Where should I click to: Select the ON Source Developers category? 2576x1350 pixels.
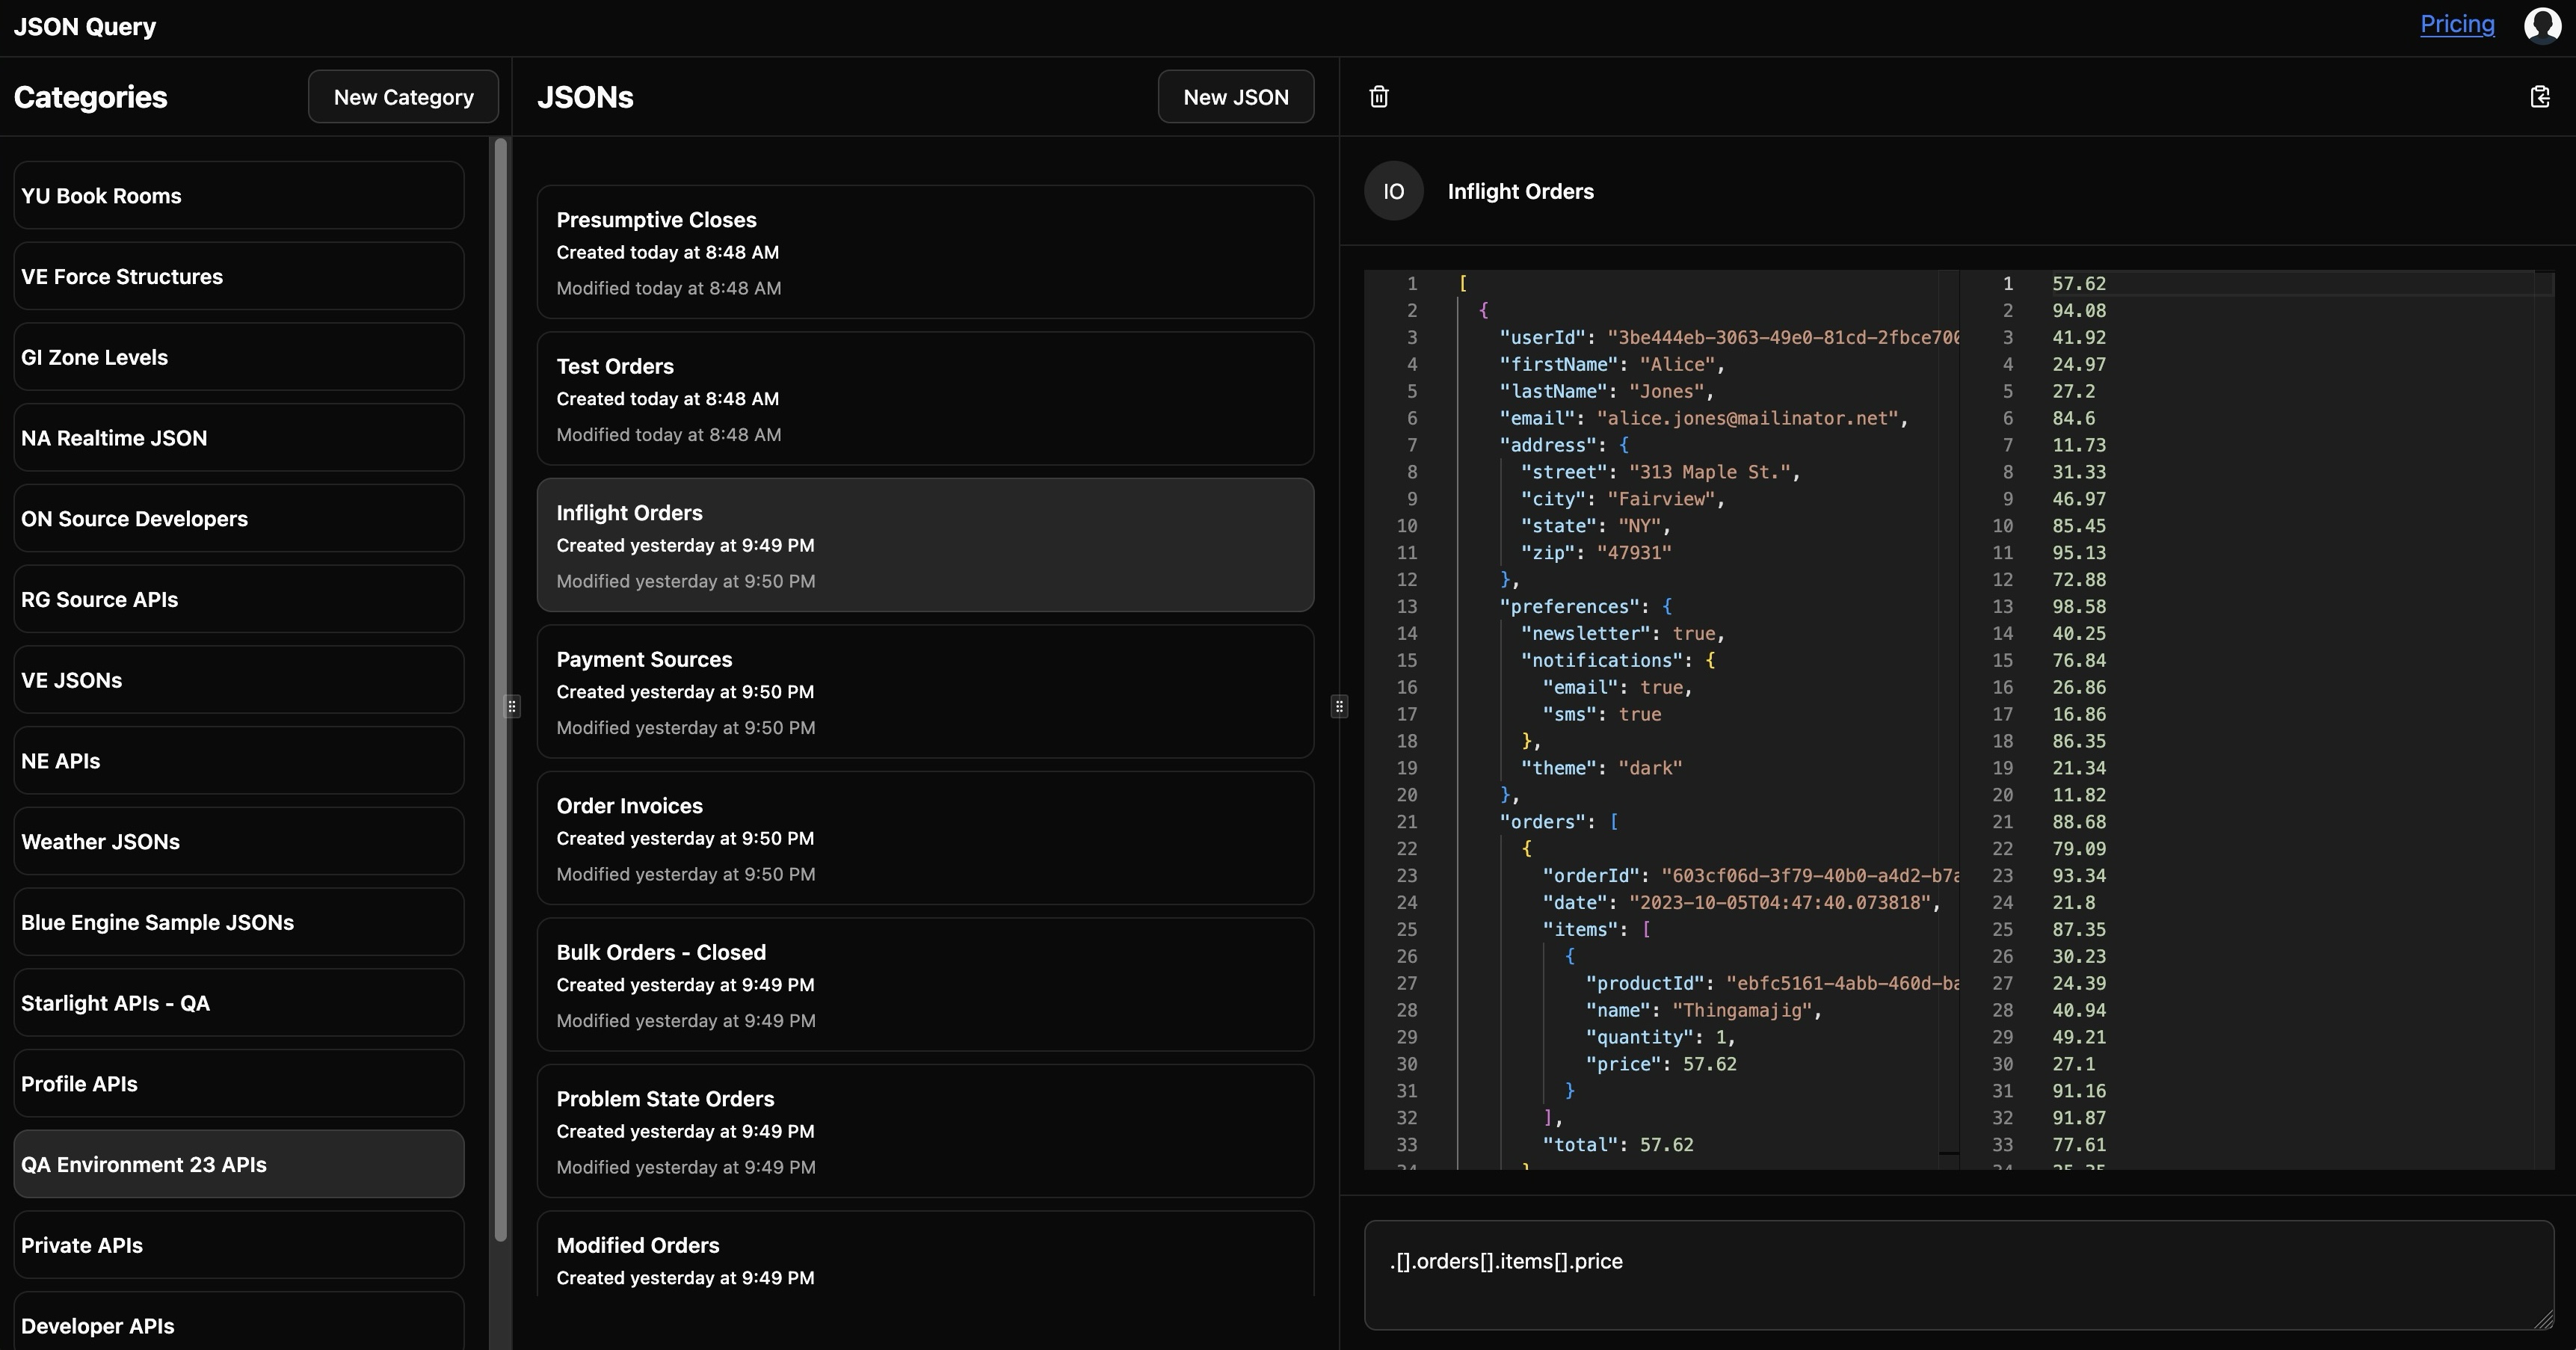[x=239, y=518]
